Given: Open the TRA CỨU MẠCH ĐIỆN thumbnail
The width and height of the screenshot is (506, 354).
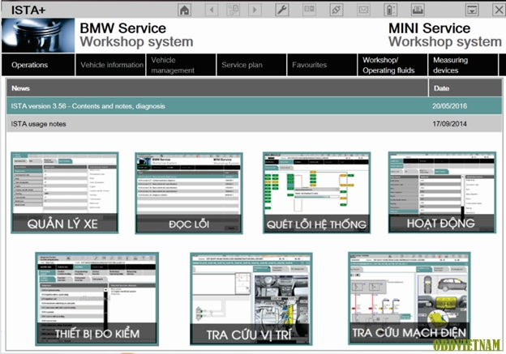Looking at the screenshot, I should click(410, 298).
